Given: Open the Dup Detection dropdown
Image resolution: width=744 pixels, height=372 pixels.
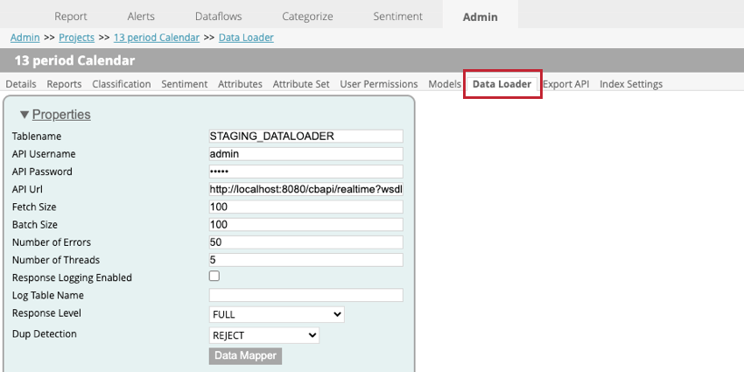Looking at the screenshot, I should tap(264, 335).
